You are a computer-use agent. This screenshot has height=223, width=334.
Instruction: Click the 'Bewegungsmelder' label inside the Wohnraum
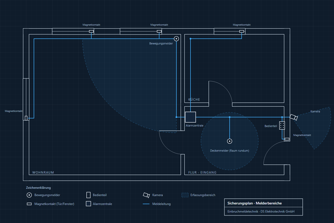point(161,44)
